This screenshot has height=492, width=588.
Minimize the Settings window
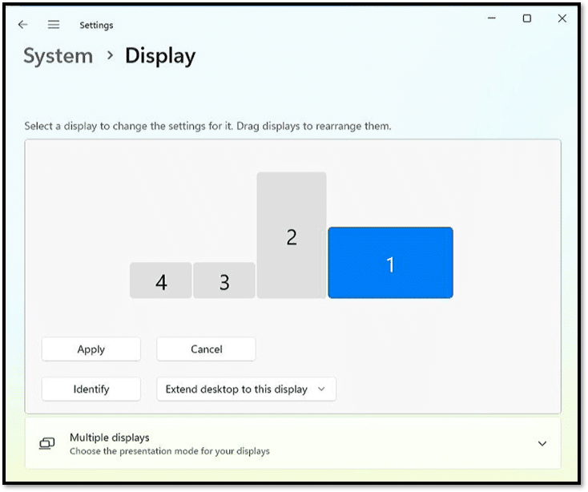click(x=492, y=18)
